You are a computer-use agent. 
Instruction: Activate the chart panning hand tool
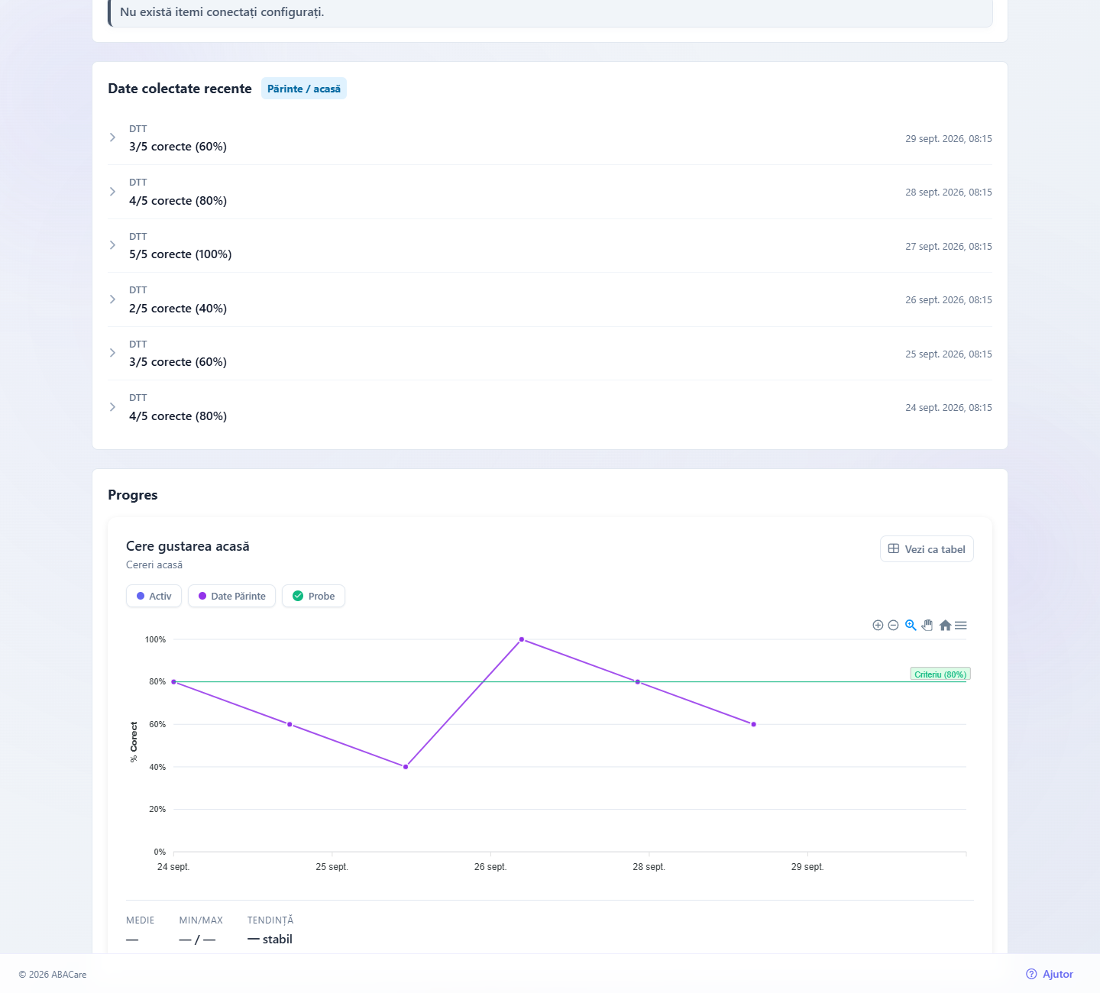(927, 625)
